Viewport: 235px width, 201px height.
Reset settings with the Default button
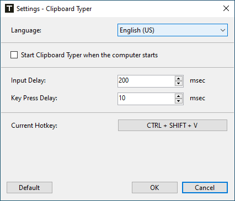(x=29, y=188)
